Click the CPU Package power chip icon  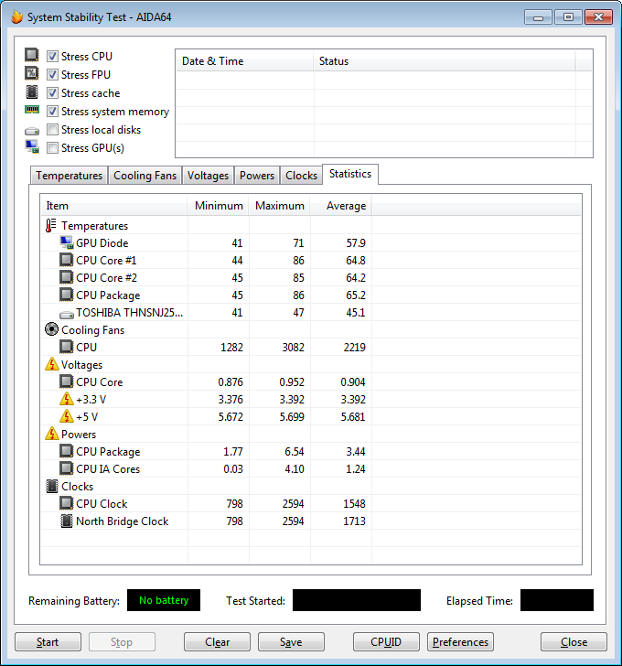(x=66, y=452)
